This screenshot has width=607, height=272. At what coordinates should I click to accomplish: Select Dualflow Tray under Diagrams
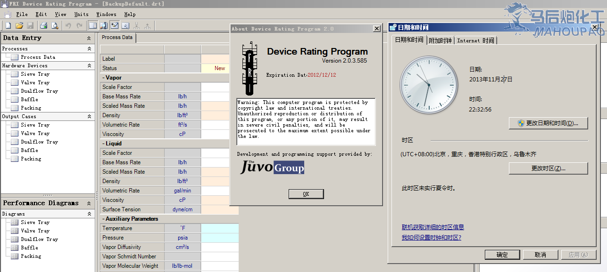39,239
